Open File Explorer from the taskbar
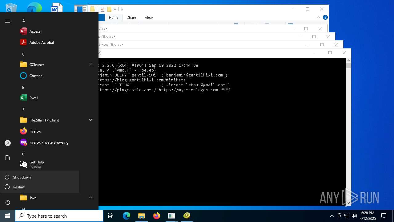 (x=141, y=216)
